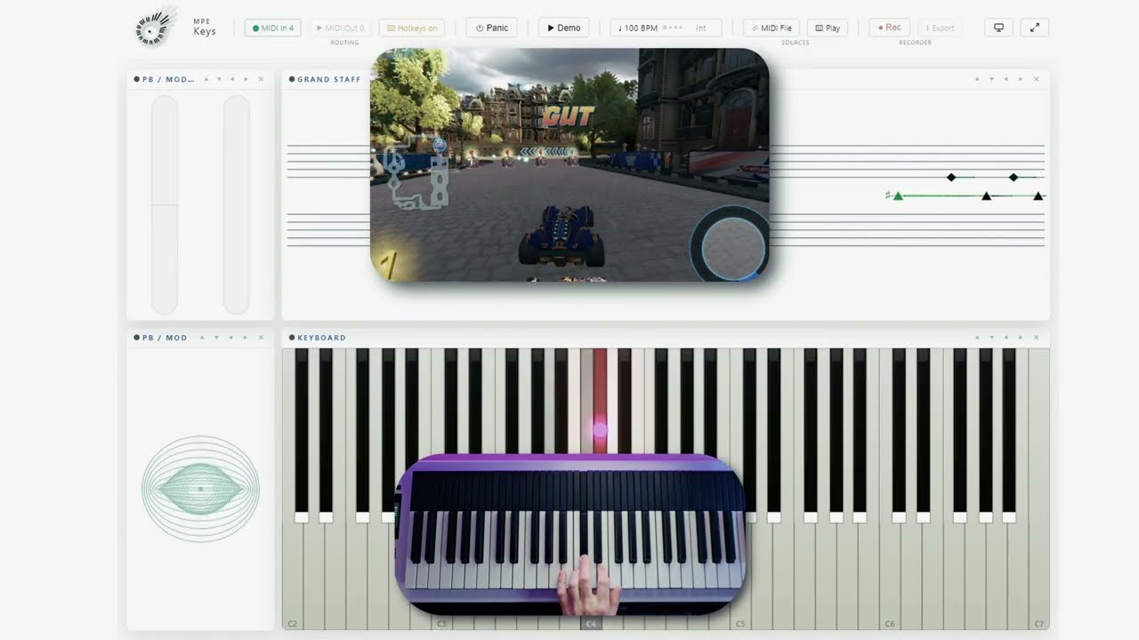The image size is (1139, 640).
Task: Move the Grand Staff panel left
Action: coord(1006,79)
